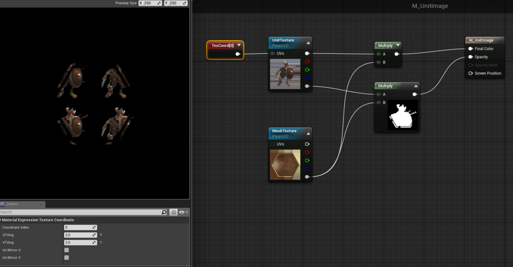Click the MaskTexture hexagon thumbnail

coord(285,164)
